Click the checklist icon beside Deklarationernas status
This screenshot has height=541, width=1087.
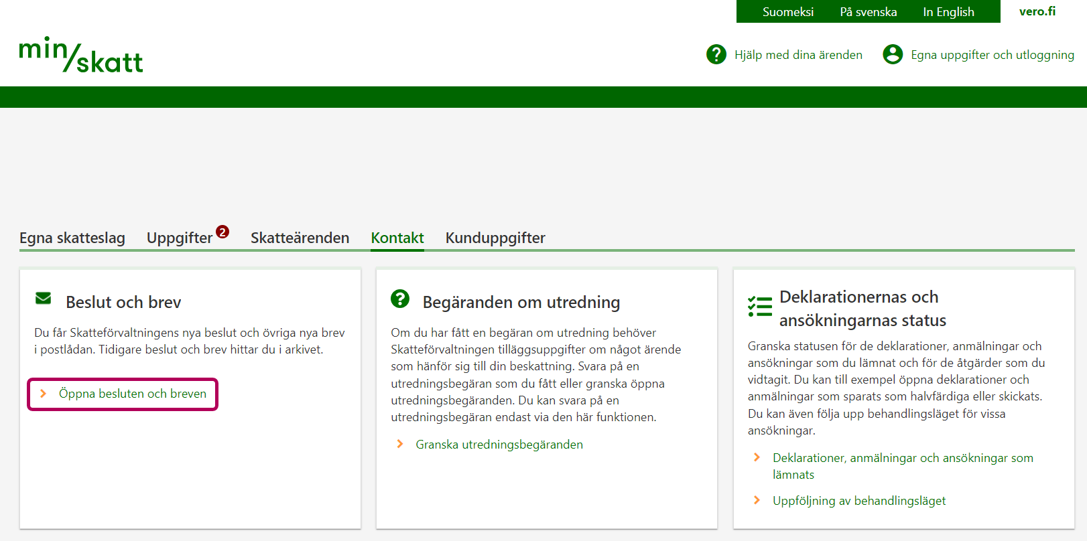760,307
